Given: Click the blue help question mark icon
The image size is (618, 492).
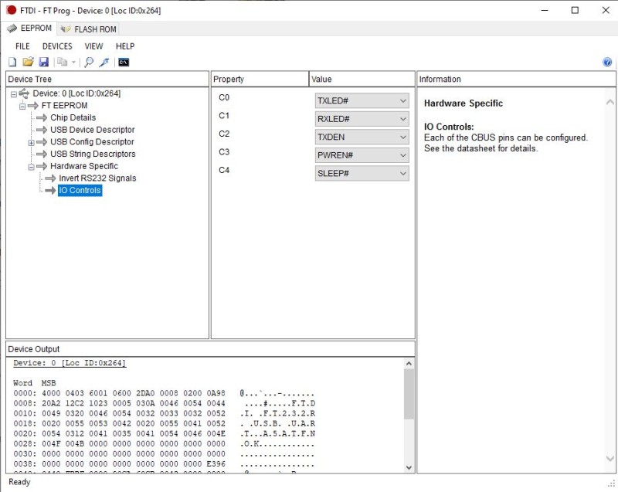Looking at the screenshot, I should pyautogui.click(x=607, y=63).
